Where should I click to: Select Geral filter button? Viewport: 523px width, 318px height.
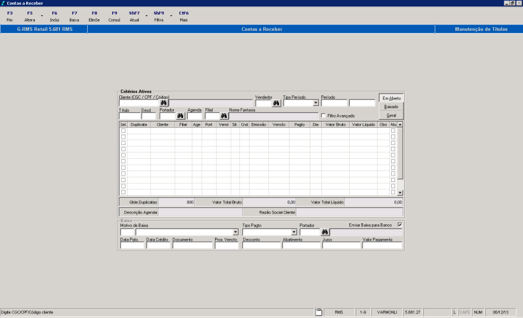click(x=391, y=116)
